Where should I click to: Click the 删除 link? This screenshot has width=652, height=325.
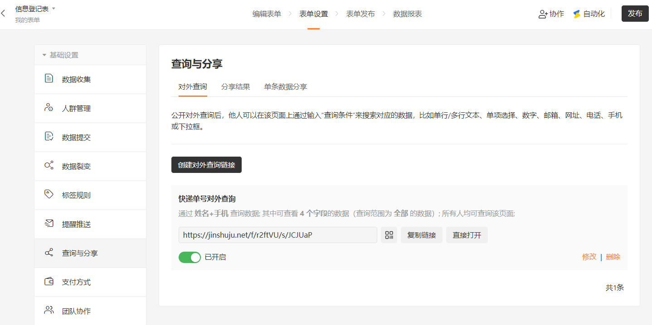tap(613, 257)
